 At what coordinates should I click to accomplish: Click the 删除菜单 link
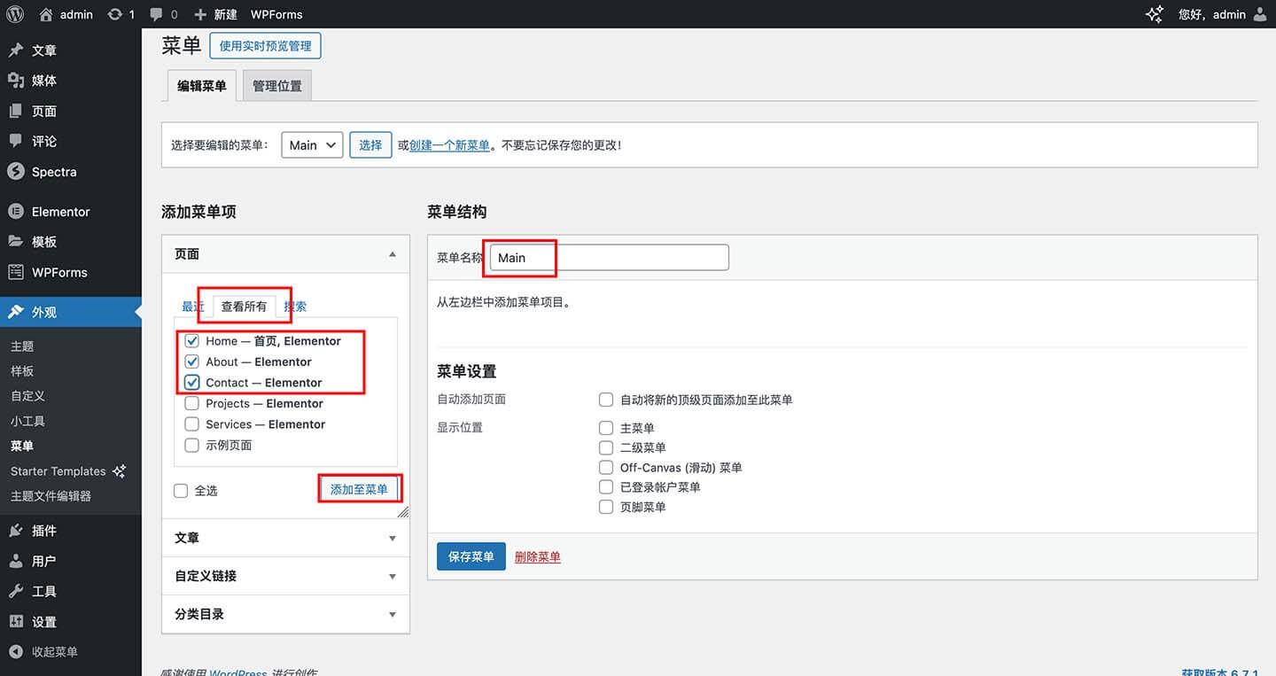pyautogui.click(x=538, y=557)
